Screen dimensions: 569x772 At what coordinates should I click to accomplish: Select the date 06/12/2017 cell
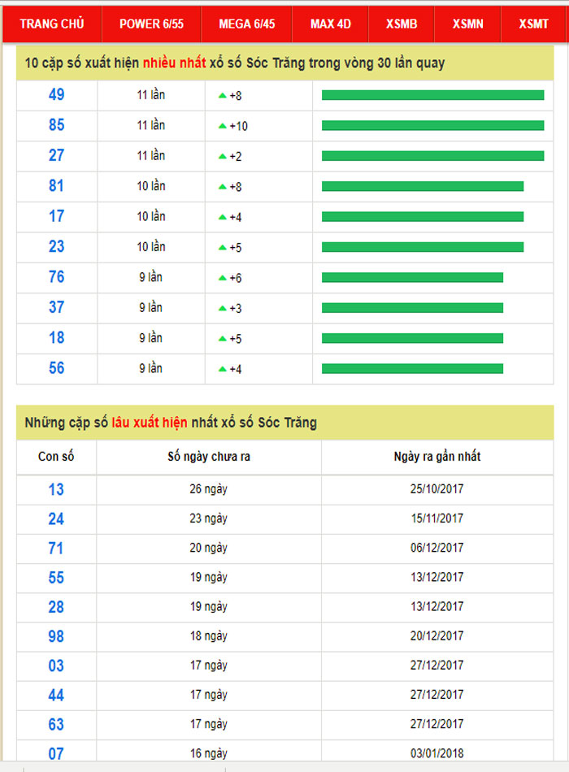point(437,548)
